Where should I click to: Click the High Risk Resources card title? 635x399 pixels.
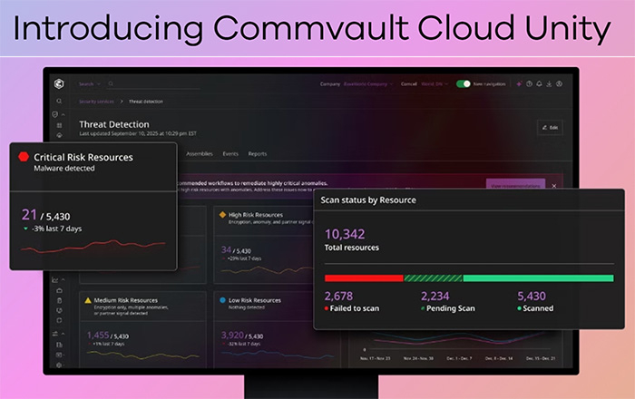coord(256,215)
